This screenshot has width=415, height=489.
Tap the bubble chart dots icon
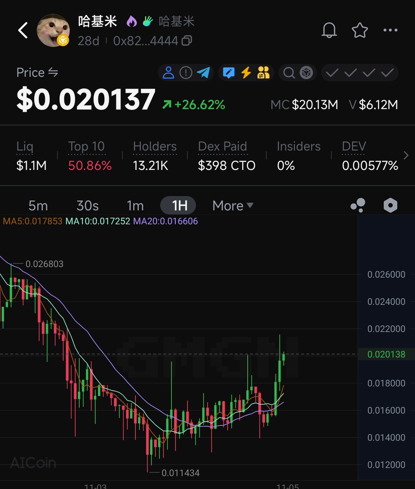pos(358,205)
